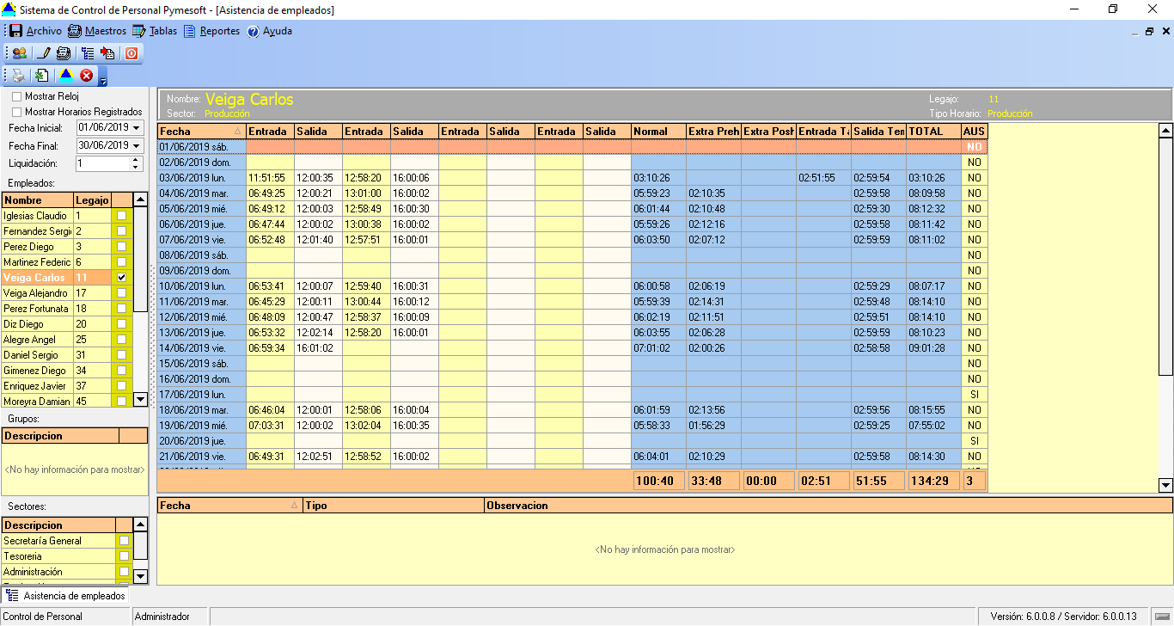Click the blue triangle Pymesoft logo icon
The width and height of the screenshot is (1174, 626).
(x=66, y=76)
